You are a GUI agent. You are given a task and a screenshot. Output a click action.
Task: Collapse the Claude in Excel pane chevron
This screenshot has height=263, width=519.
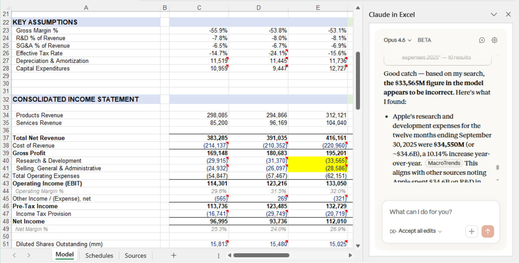click(x=494, y=14)
